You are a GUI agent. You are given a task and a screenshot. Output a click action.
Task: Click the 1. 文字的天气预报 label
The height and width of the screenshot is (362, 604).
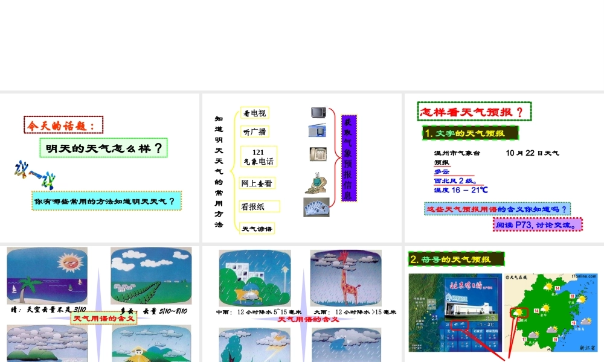[471, 133]
